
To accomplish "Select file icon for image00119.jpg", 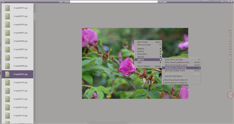I will 8,116.
